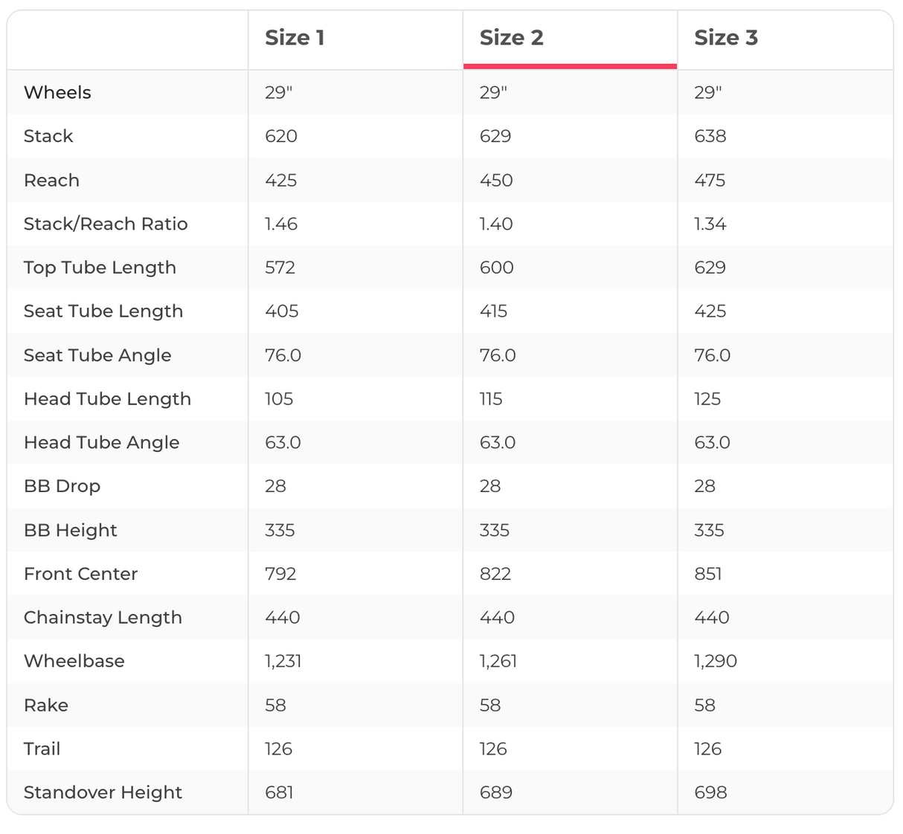Click the Chainstay Length row label
Screen dimensions: 903x834
tap(103, 618)
